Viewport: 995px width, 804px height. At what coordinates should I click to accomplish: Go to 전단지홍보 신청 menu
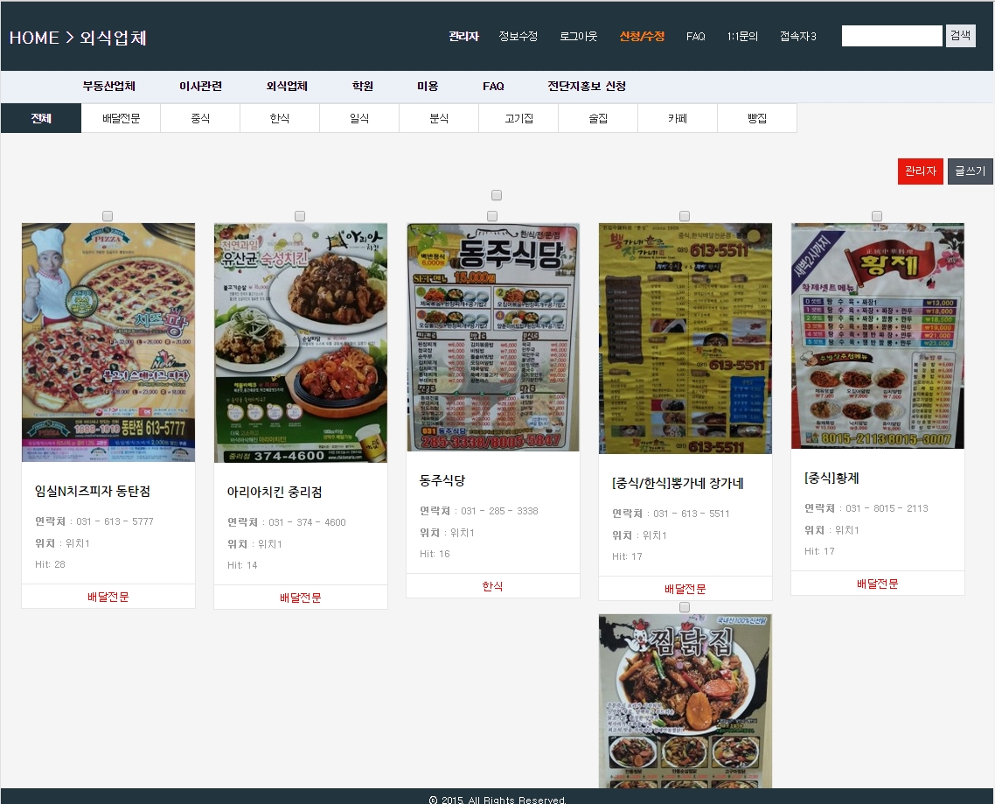click(587, 87)
